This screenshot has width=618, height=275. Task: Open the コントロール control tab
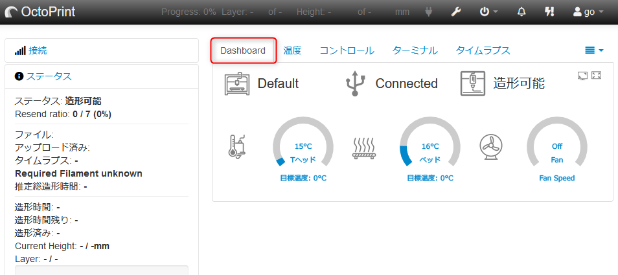tap(347, 50)
